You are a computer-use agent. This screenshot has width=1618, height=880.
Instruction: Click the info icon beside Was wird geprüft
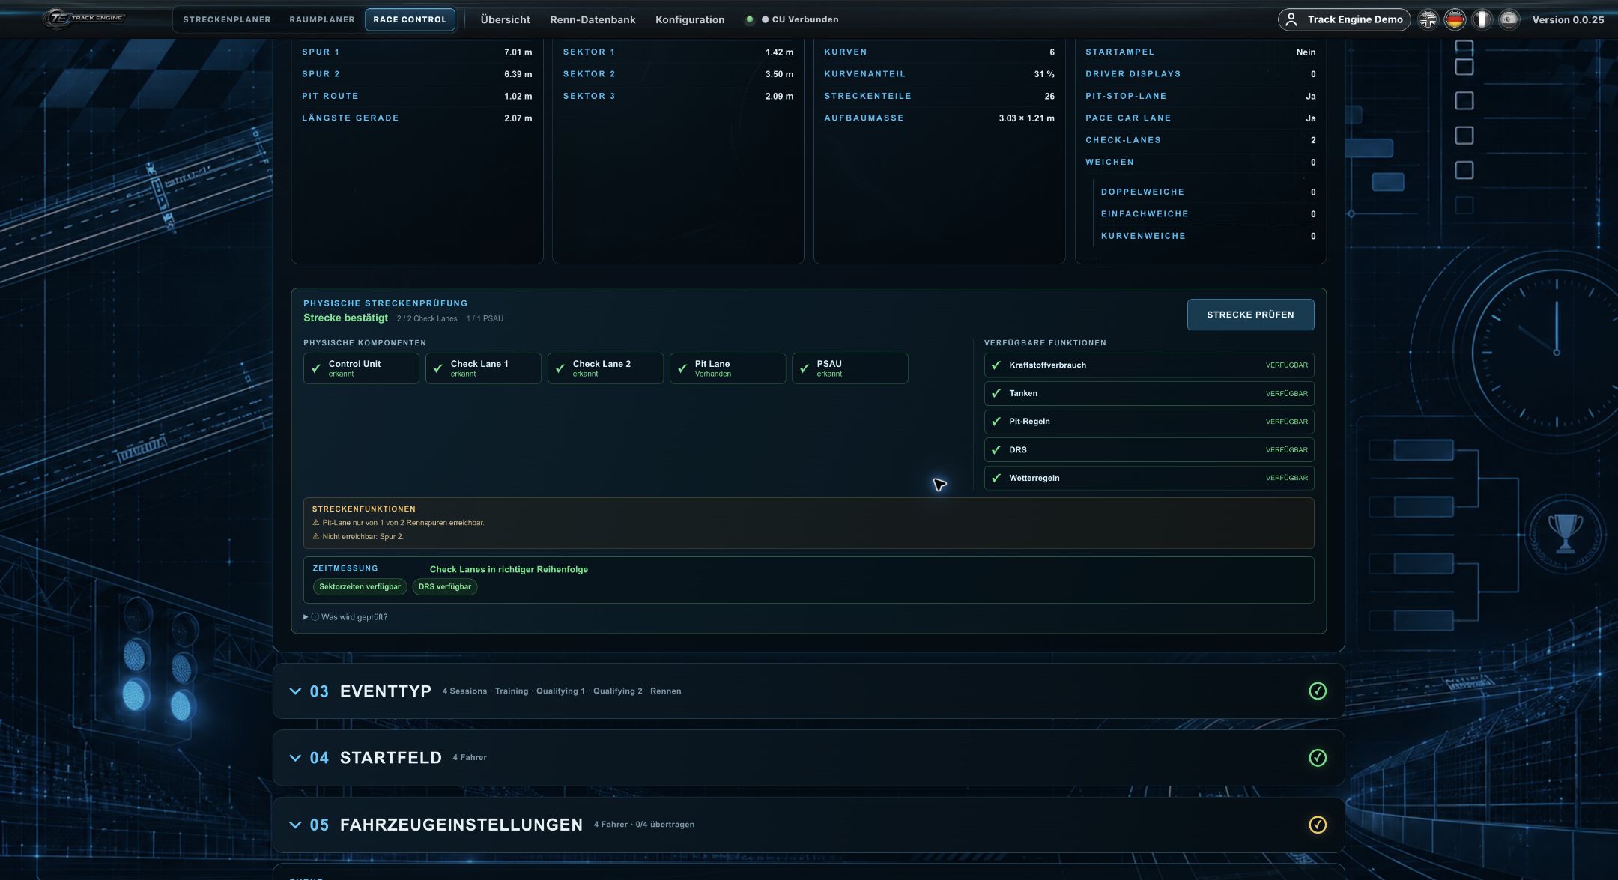point(315,617)
